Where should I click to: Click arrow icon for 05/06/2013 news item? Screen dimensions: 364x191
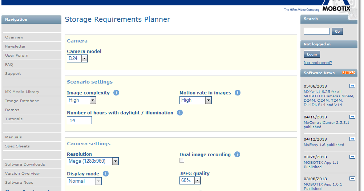[352, 86]
